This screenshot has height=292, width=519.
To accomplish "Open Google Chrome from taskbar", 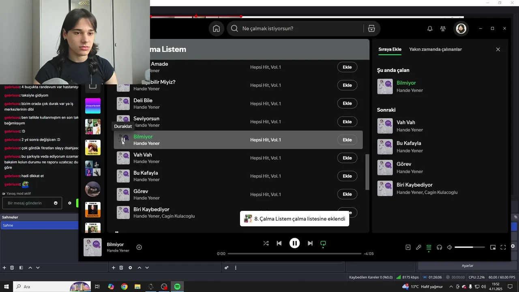I will coord(124,287).
